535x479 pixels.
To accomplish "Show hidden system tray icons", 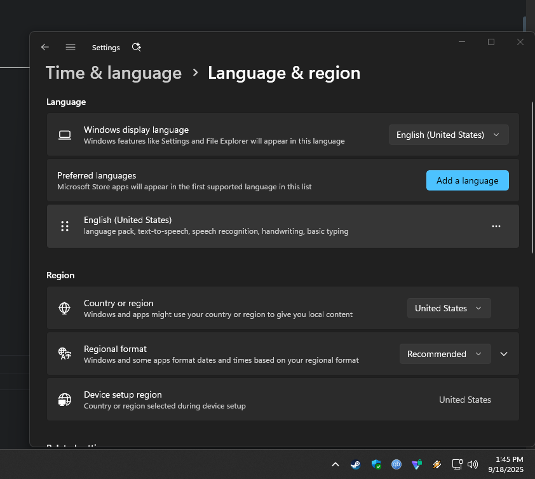I will [x=335, y=464].
